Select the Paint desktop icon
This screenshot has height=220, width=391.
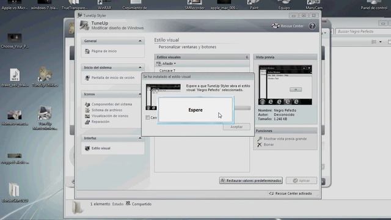coord(254,5)
